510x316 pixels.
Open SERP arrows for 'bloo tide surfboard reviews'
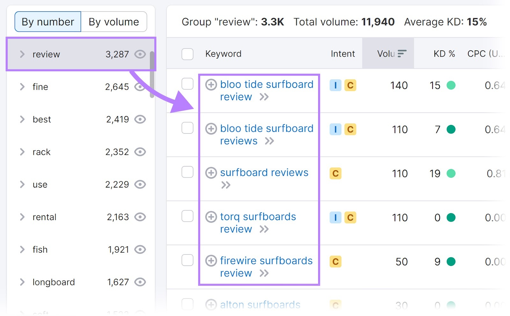[x=269, y=141]
